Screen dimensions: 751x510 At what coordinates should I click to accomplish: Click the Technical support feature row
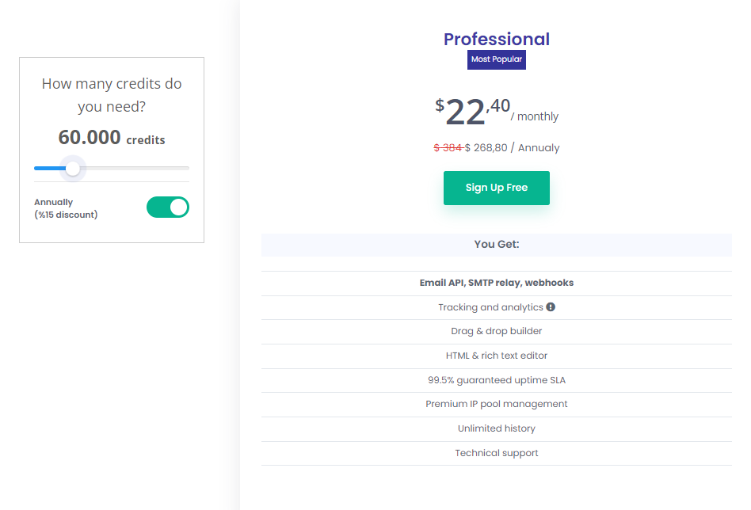[x=496, y=453]
